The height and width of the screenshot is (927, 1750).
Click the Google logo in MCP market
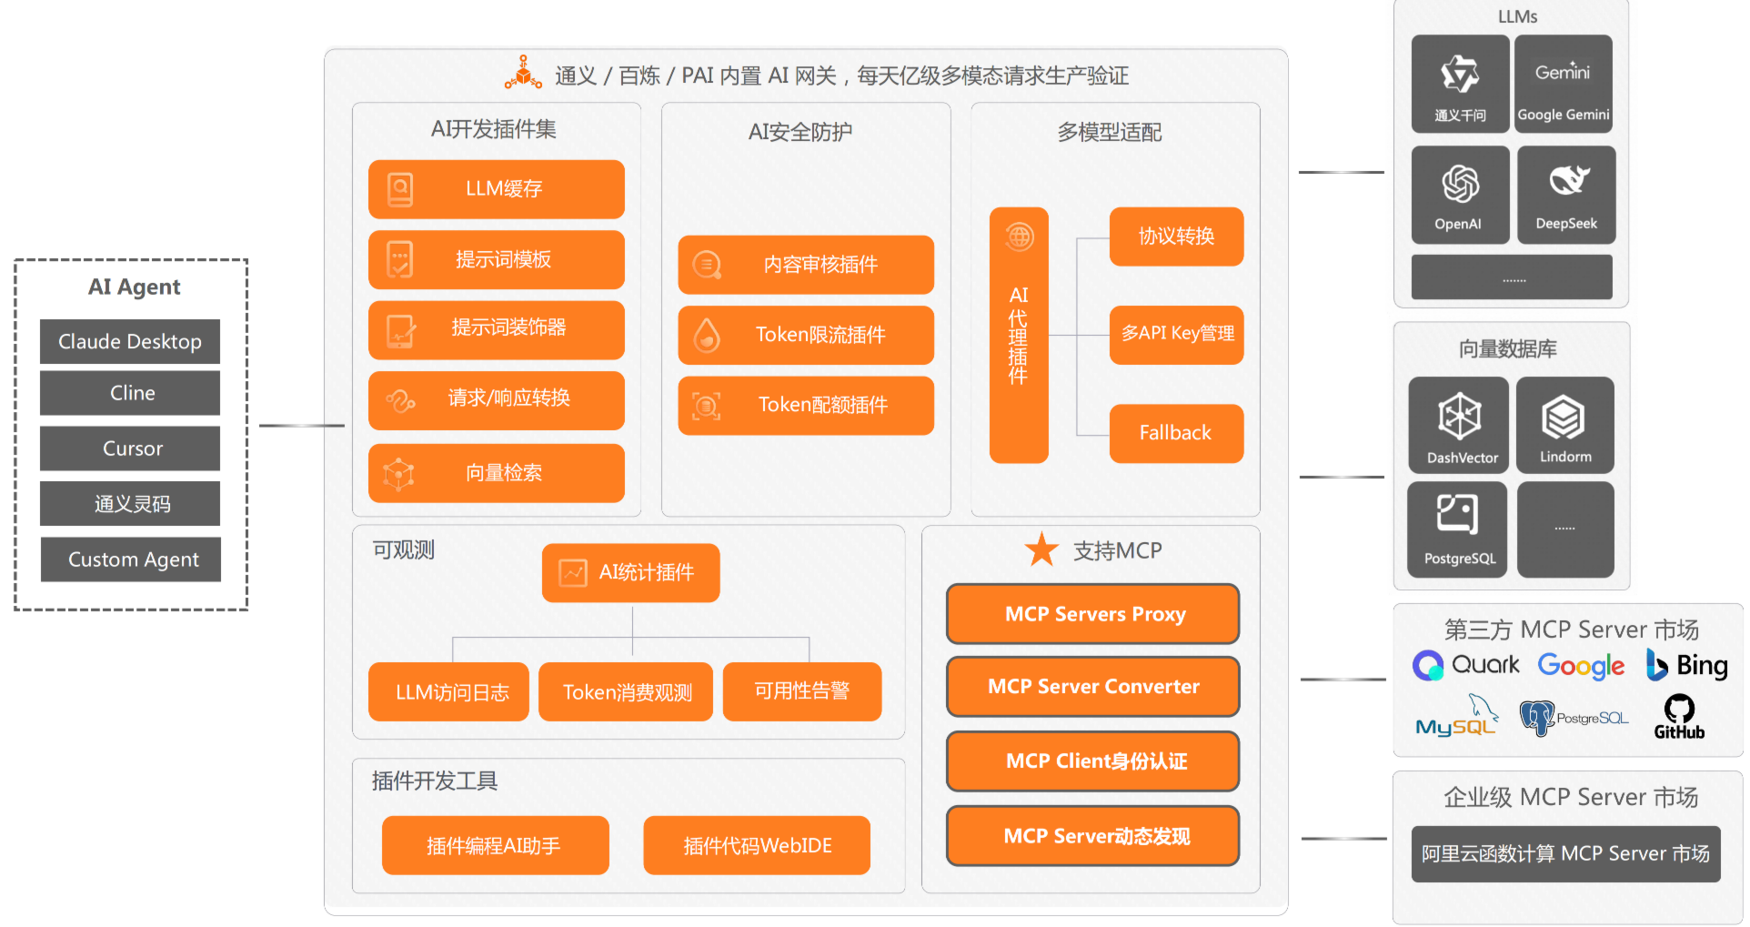pyautogui.click(x=1581, y=667)
